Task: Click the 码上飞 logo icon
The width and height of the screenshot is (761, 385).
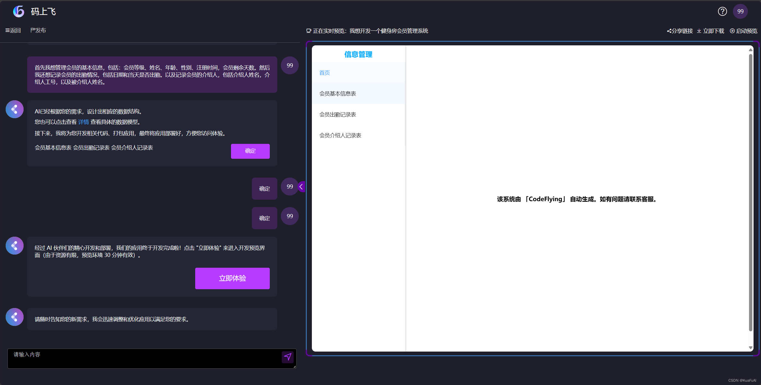Action: pyautogui.click(x=19, y=11)
